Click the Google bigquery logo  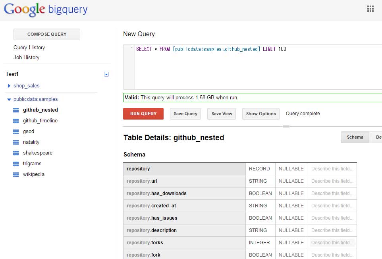[x=46, y=10]
